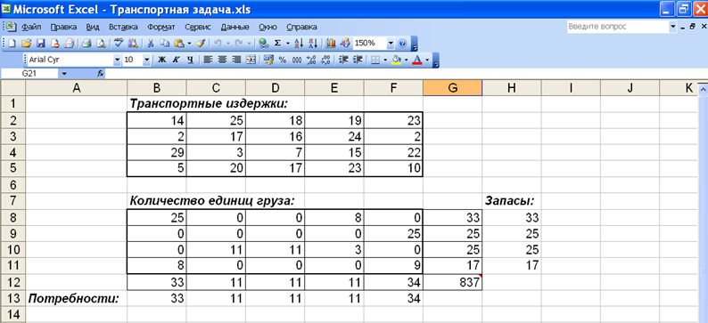Screen dimensions: 708x323
Task: Open the font size 10 dropdown
Action: [147, 60]
